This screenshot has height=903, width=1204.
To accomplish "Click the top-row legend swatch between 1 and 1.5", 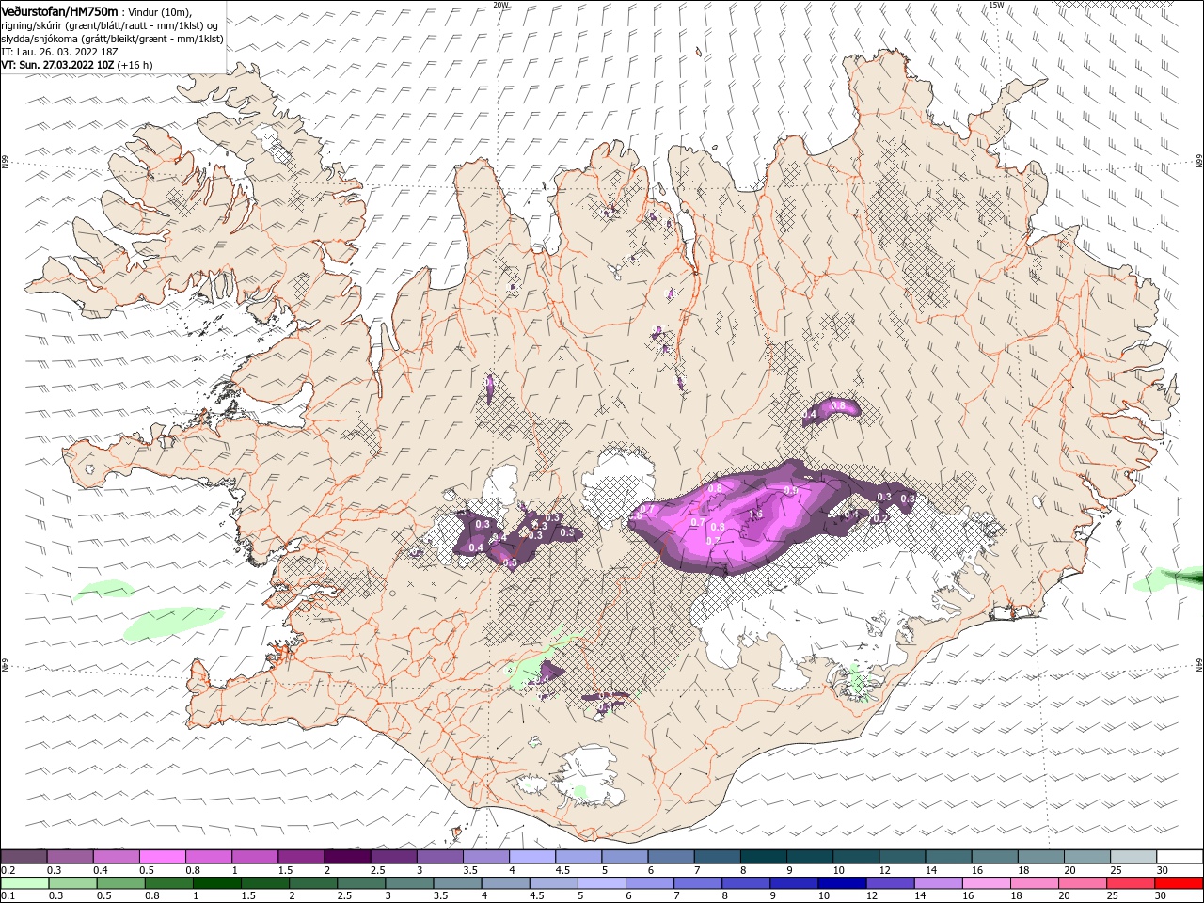I will (x=254, y=857).
